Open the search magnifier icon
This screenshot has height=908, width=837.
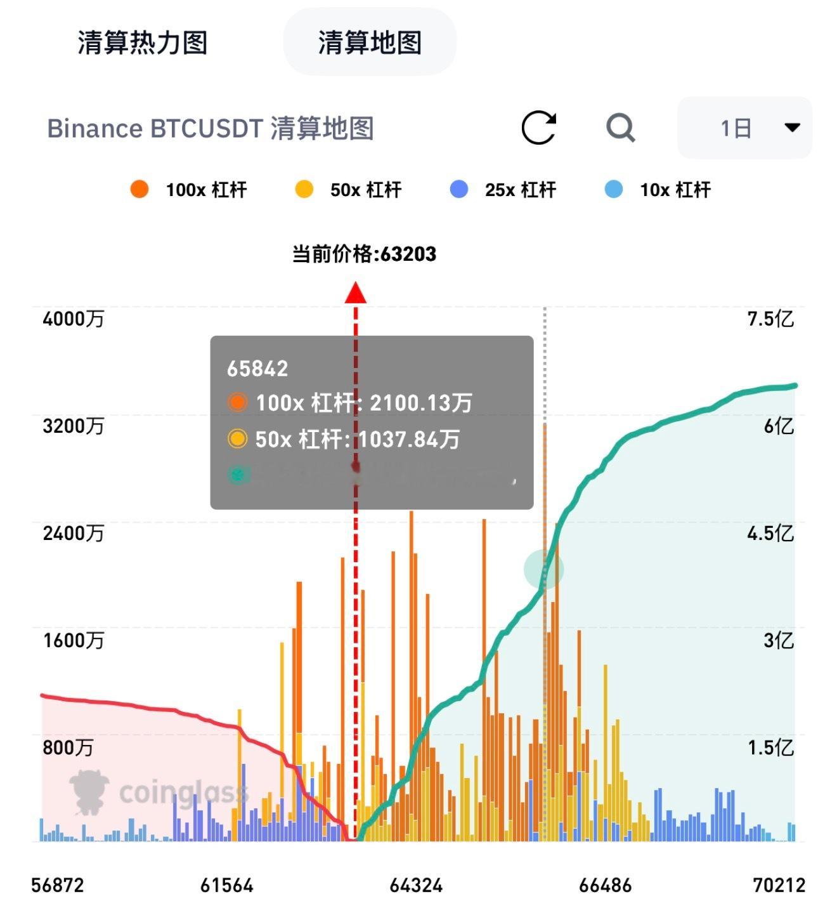[x=620, y=128]
